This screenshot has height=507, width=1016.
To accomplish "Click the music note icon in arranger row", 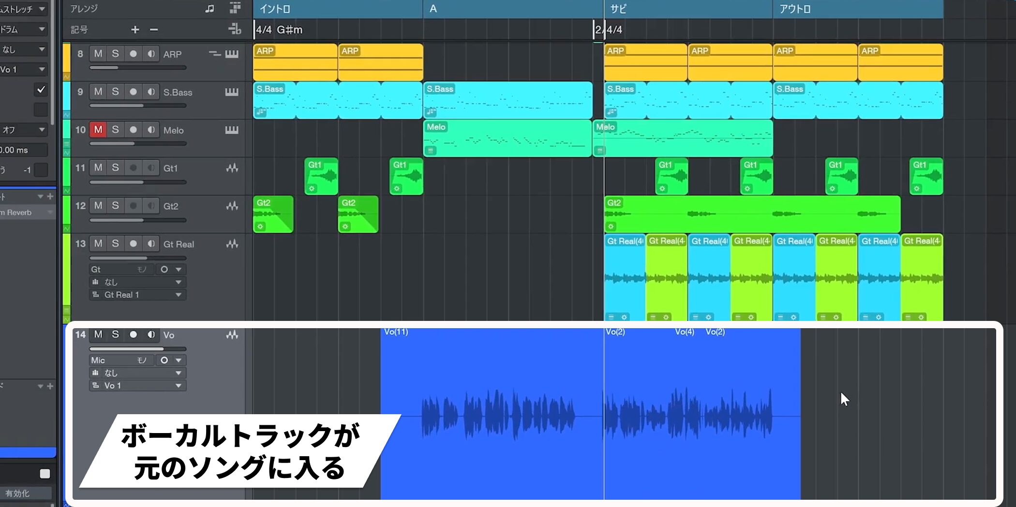I will point(209,9).
